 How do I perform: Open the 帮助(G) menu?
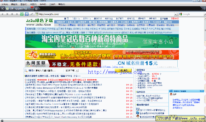click(62, 4)
